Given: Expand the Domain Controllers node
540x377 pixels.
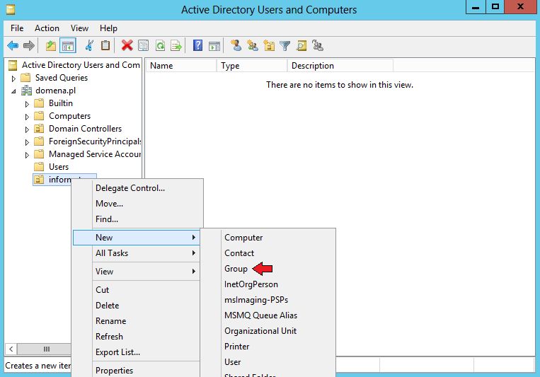Looking at the screenshot, I should [27, 129].
